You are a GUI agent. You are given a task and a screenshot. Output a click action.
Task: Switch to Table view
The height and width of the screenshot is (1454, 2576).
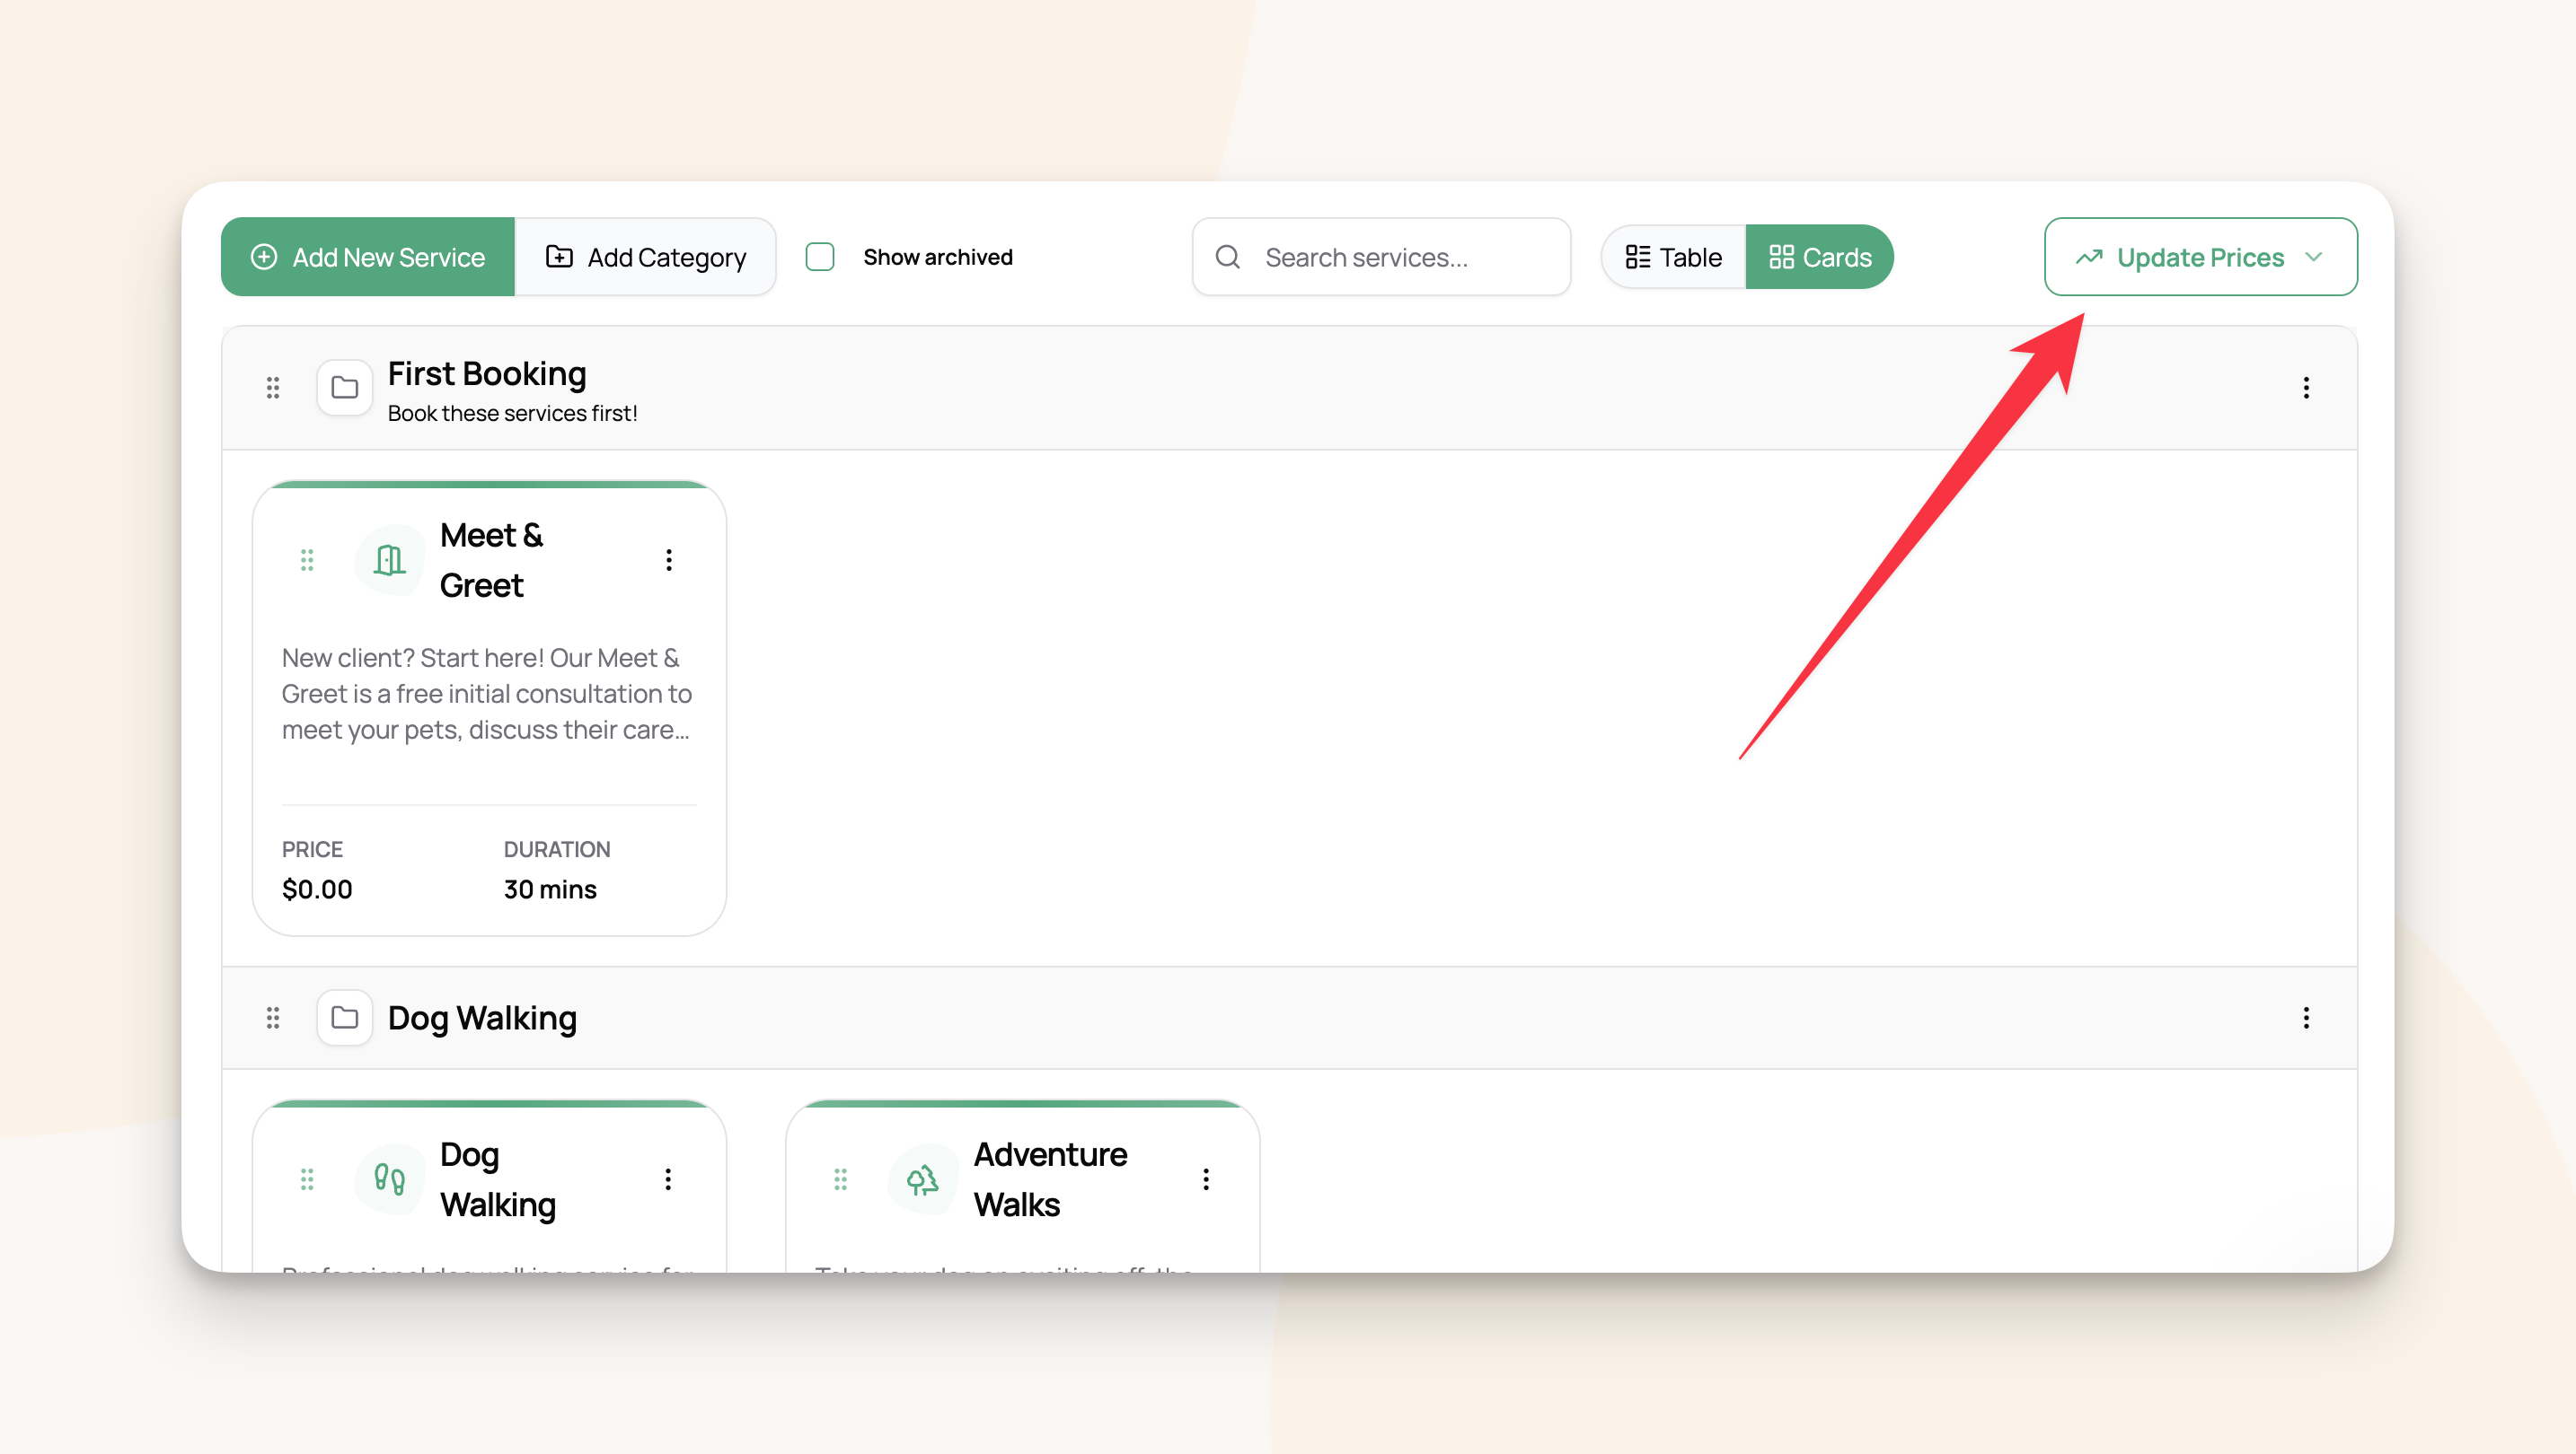pos(1674,257)
